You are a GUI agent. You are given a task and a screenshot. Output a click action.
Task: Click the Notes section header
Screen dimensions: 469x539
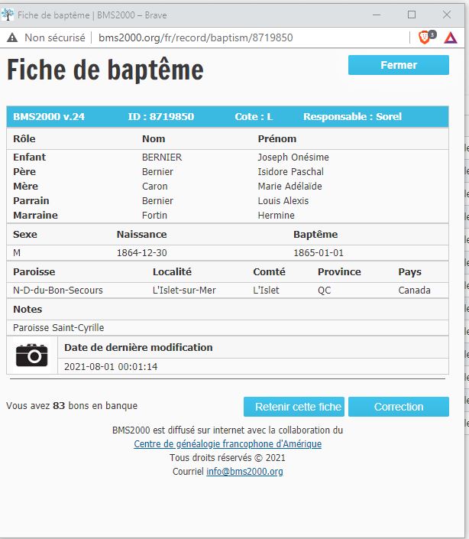(27, 309)
